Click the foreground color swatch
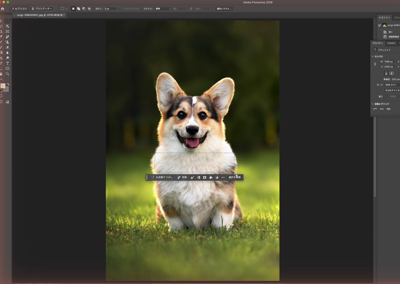This screenshot has width=400, height=284. tap(3, 86)
